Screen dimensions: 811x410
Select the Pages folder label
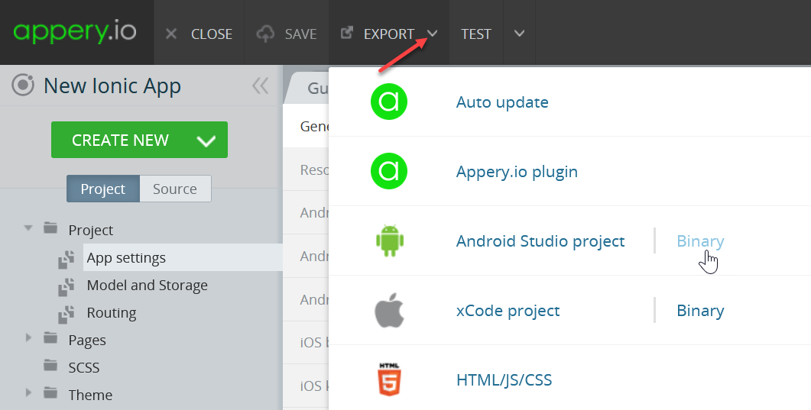click(x=87, y=340)
